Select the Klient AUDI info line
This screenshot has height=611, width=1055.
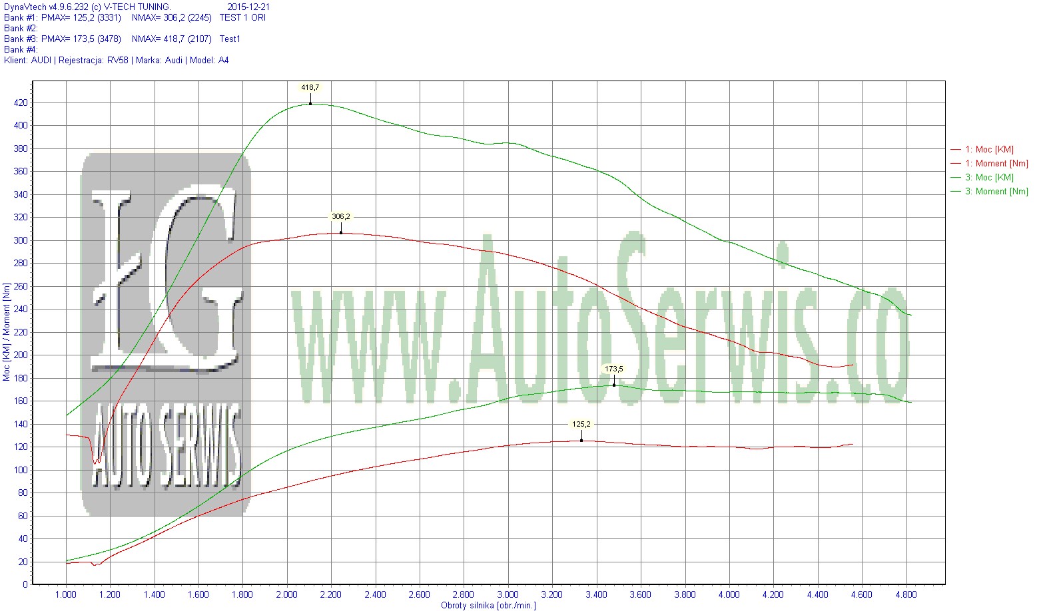[116, 61]
